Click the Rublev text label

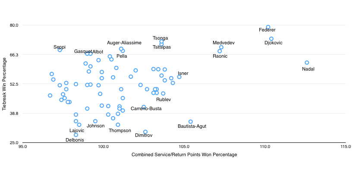click(x=164, y=100)
